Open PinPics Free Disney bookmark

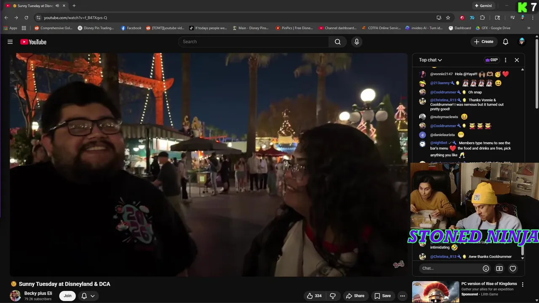point(294,28)
